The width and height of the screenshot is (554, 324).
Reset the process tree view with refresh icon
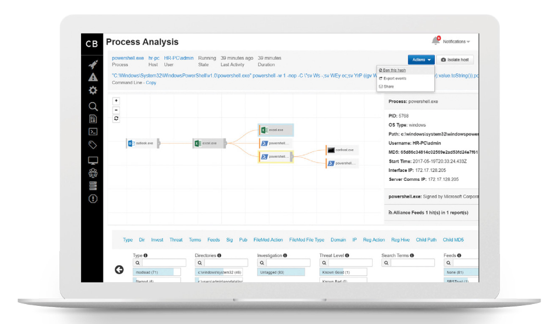(x=116, y=119)
